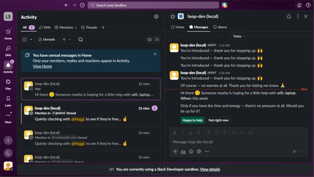Open More in the sidebar
This screenshot has height=177, width=314.
(x=8, y=118)
